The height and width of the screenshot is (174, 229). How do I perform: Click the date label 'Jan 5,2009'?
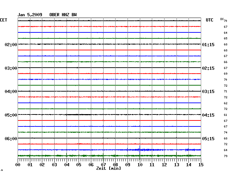(30, 15)
